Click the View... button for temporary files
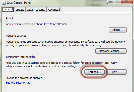Screen dimensions: 134x92 (117, 72)
